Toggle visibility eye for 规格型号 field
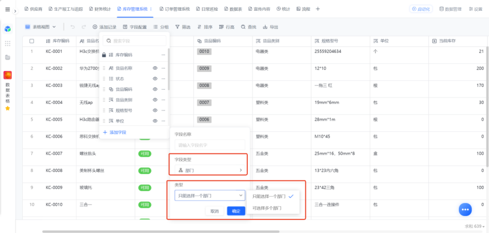 [155, 111]
